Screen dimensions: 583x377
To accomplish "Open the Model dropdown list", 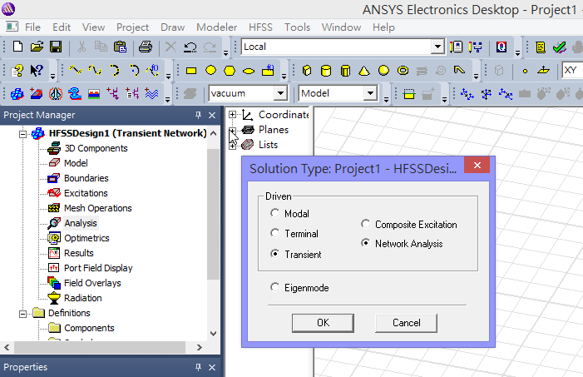I will point(370,93).
